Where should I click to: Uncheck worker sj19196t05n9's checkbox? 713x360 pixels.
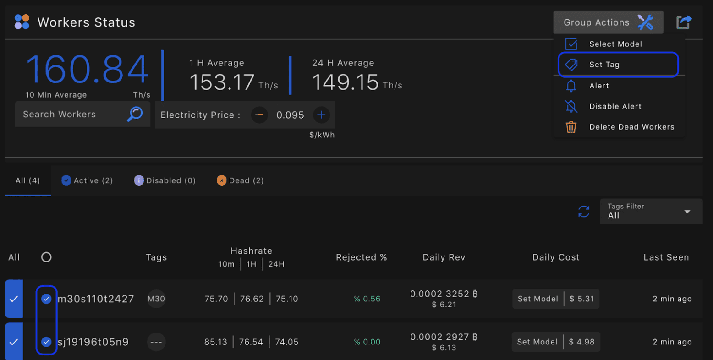[46, 342]
